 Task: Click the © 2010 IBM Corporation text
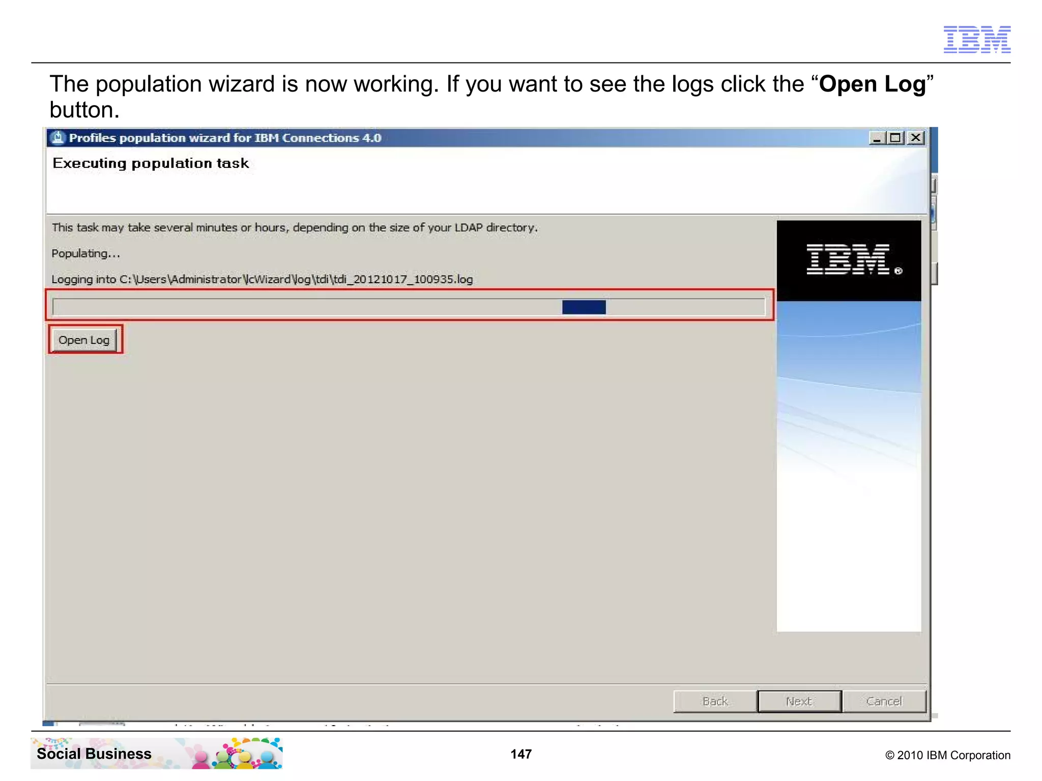[947, 755]
